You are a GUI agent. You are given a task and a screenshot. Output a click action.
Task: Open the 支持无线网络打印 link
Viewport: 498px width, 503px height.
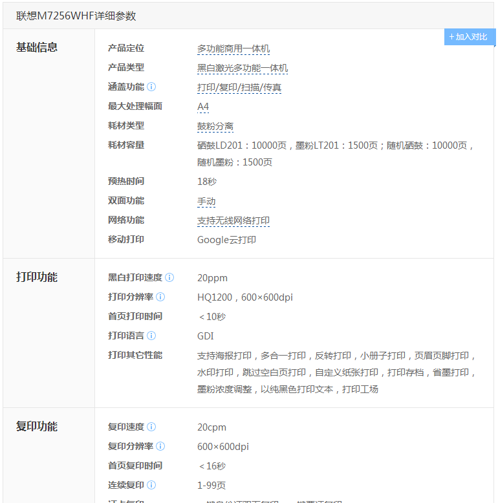tap(233, 220)
